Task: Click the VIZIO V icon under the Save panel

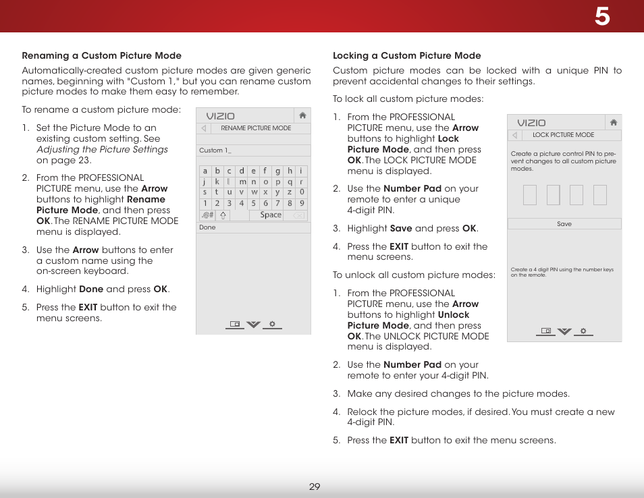Action: [565, 331]
